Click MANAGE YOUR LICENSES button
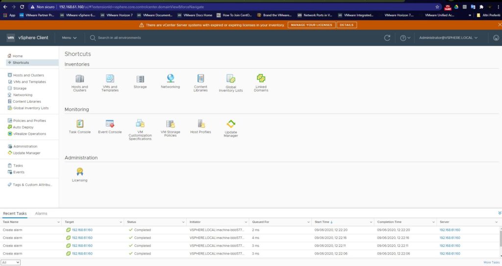The height and width of the screenshot is (266, 502). [x=311, y=25]
